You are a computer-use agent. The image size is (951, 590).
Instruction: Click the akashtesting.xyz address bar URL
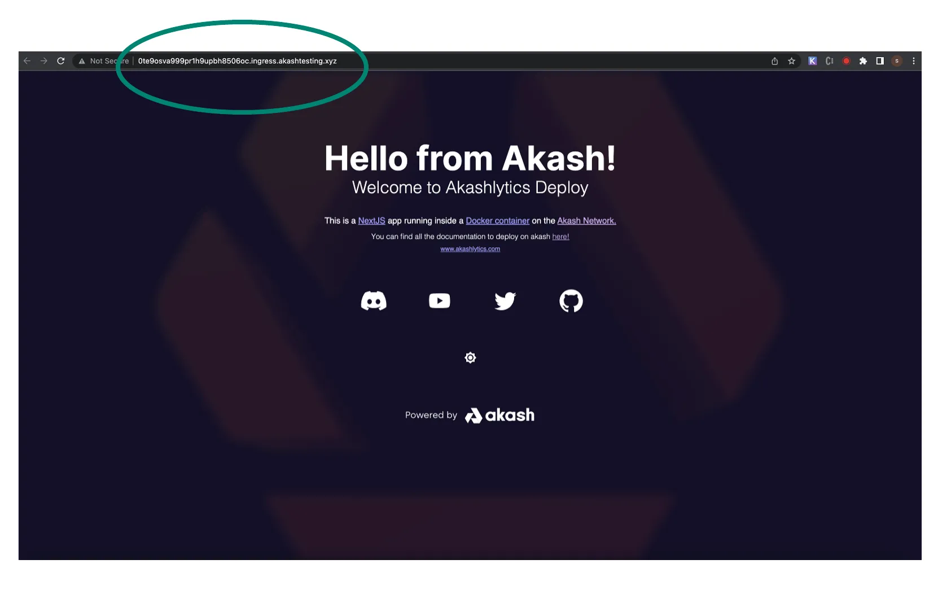point(237,61)
